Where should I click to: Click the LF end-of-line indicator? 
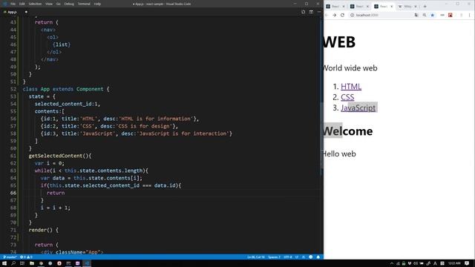point(297,257)
